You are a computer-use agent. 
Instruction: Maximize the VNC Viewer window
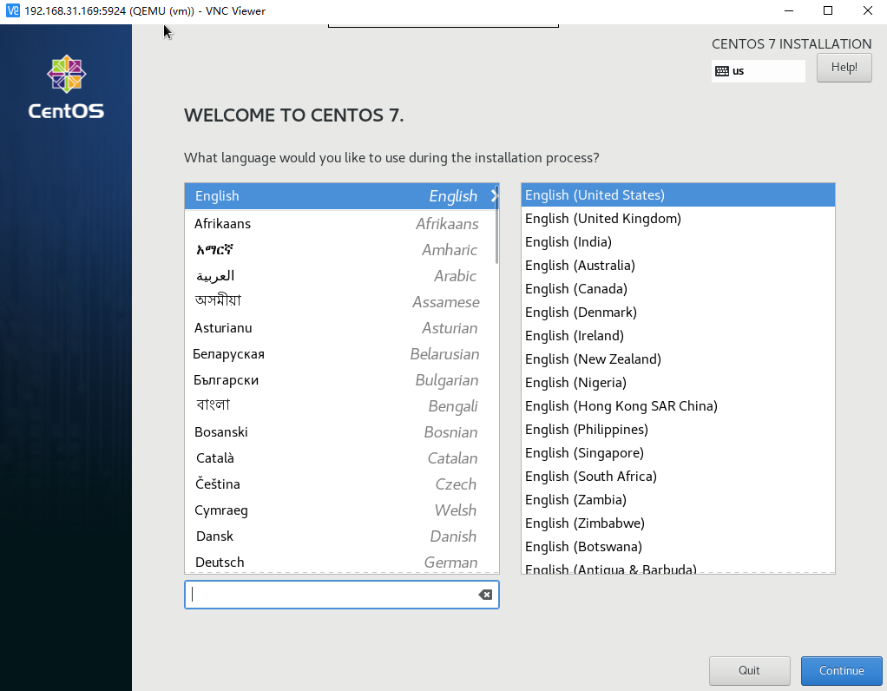[828, 10]
